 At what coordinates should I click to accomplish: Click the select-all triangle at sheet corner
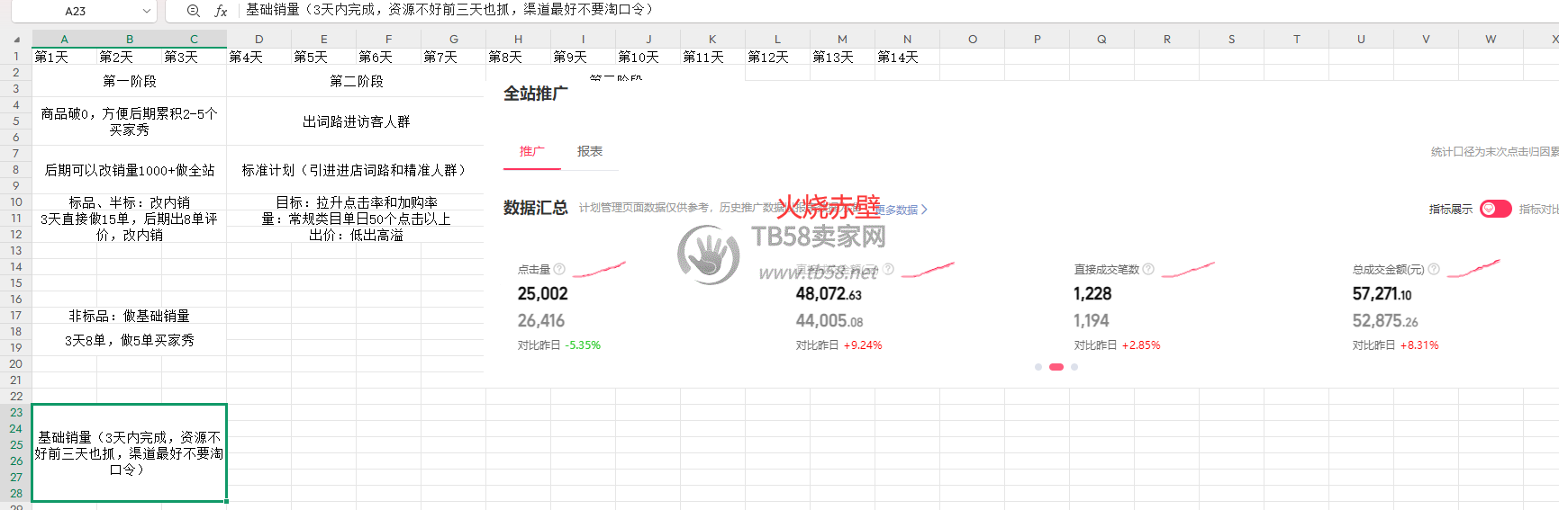pos(16,40)
